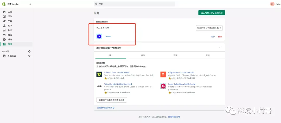Add a sales channel with plus icon

click(29, 51)
